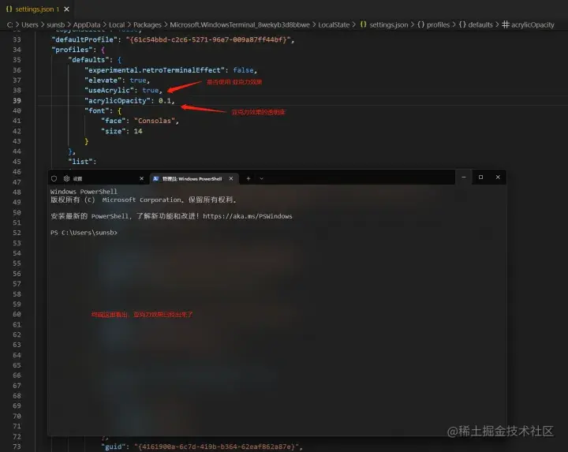The image size is (568, 452).
Task: Click the 'C:' breadcrumb segment
Action: [x=9, y=24]
